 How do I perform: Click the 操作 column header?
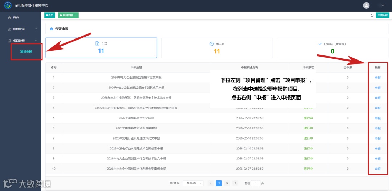tap(378, 68)
